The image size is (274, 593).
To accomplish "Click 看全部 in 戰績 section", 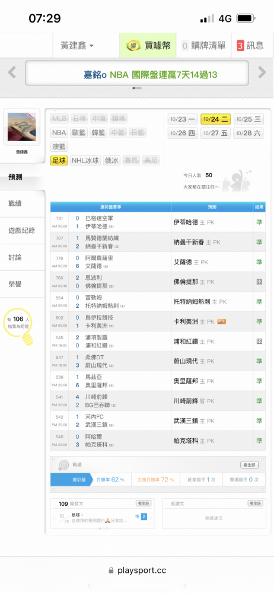I will pos(250,465).
